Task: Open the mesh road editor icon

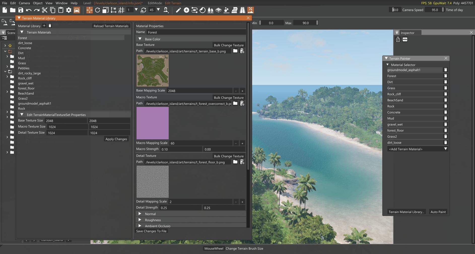Action: point(243,10)
